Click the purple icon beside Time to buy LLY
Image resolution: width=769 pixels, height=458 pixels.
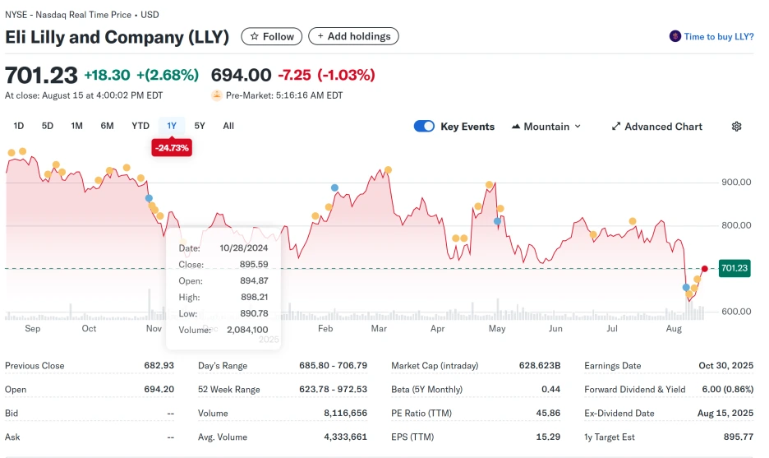675,36
